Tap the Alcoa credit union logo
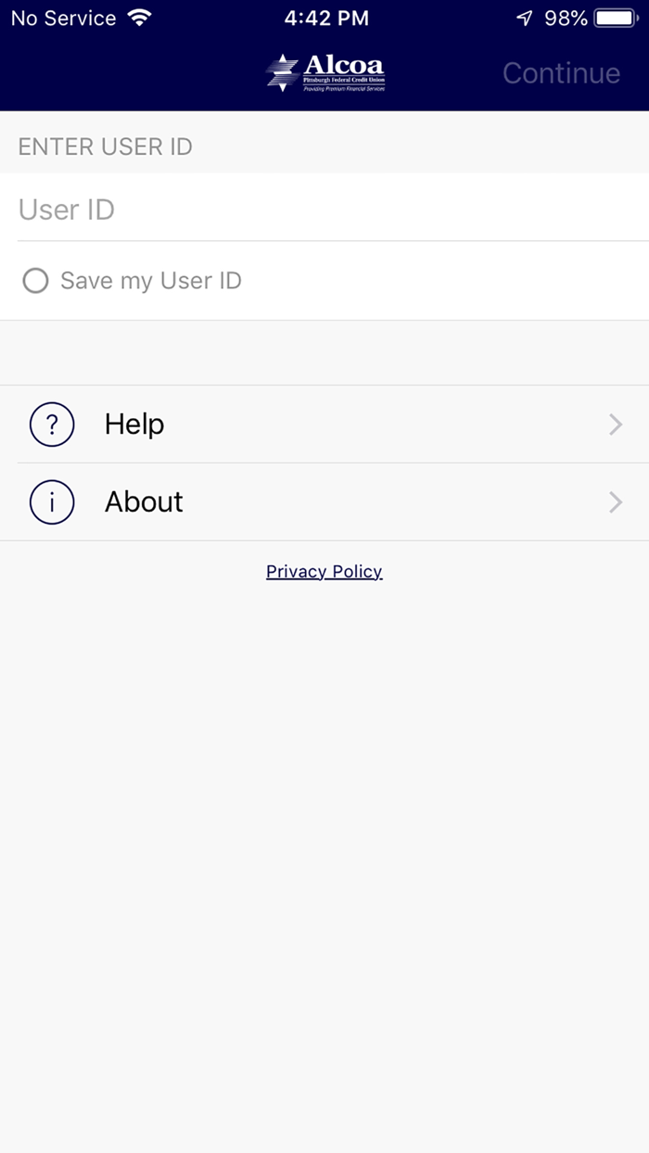This screenshot has width=649, height=1153. (324, 72)
